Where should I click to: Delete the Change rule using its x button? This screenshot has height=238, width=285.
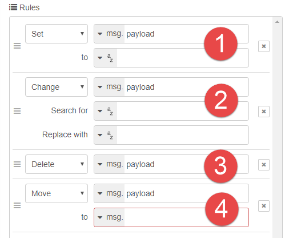point(264,112)
